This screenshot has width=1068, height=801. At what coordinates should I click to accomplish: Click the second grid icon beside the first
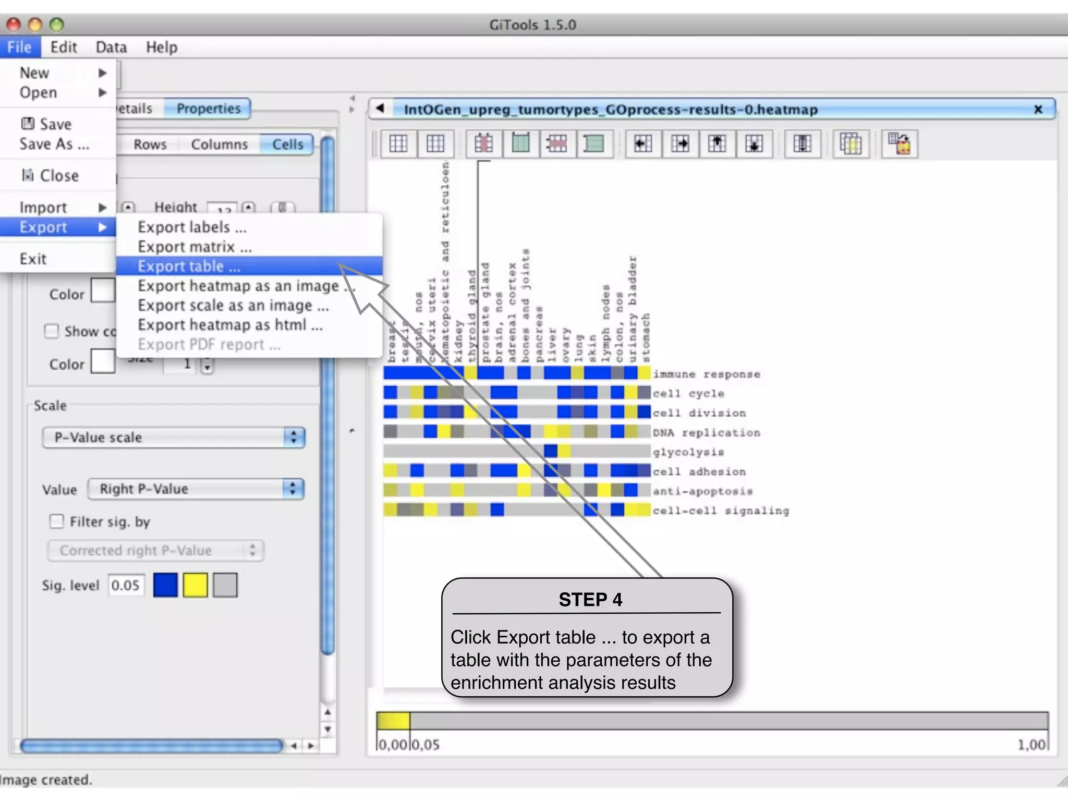(435, 143)
